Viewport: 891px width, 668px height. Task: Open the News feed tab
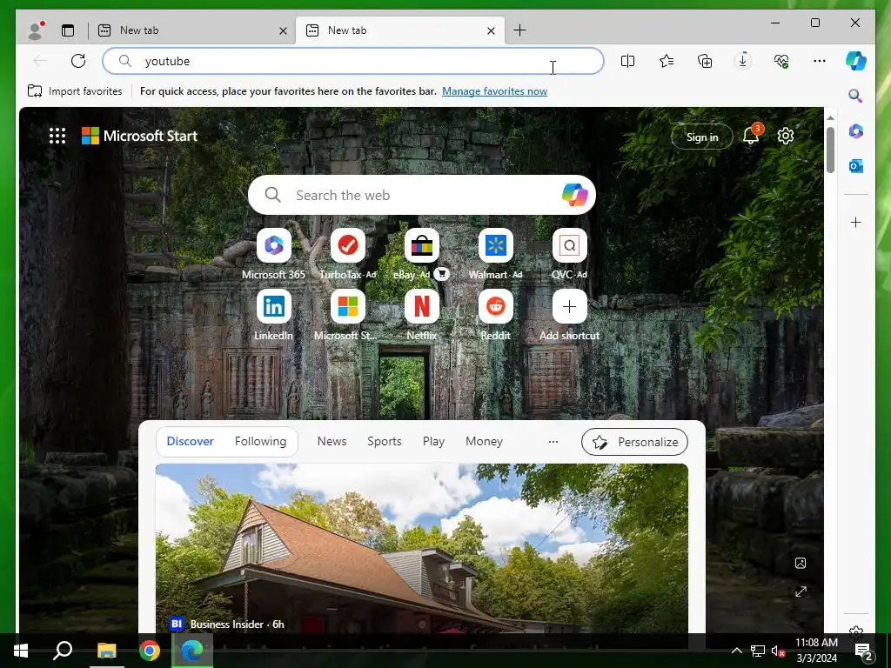[x=332, y=441]
